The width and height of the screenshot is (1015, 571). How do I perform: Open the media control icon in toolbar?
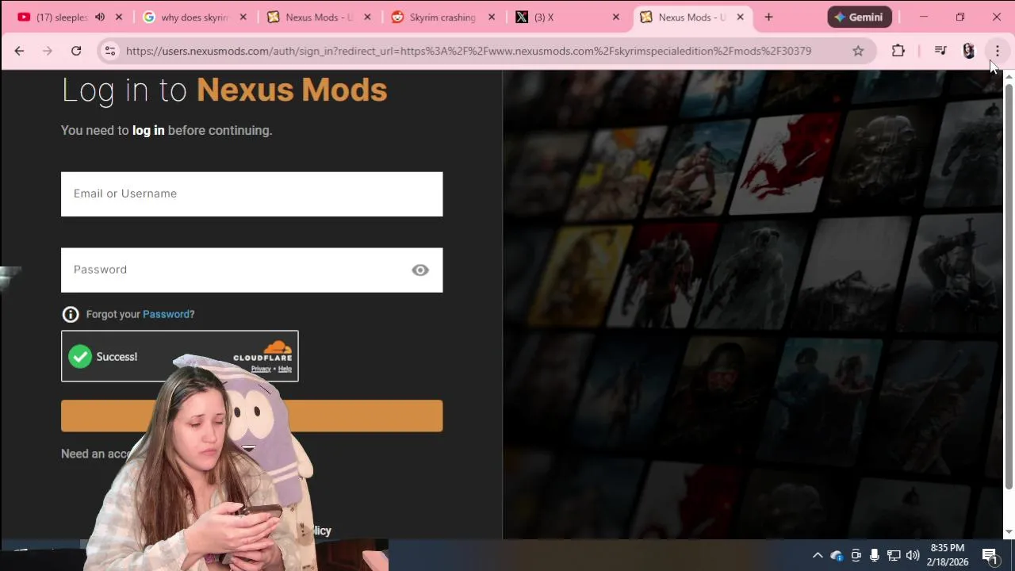tap(940, 51)
